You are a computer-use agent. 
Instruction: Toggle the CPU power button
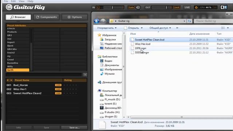tap(196, 7)
